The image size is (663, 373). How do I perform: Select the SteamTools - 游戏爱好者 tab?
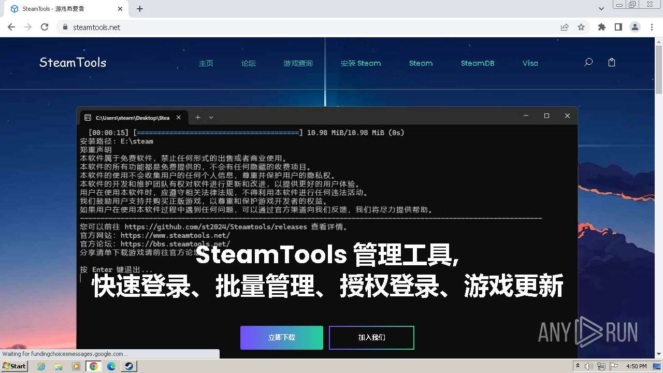click(x=66, y=9)
